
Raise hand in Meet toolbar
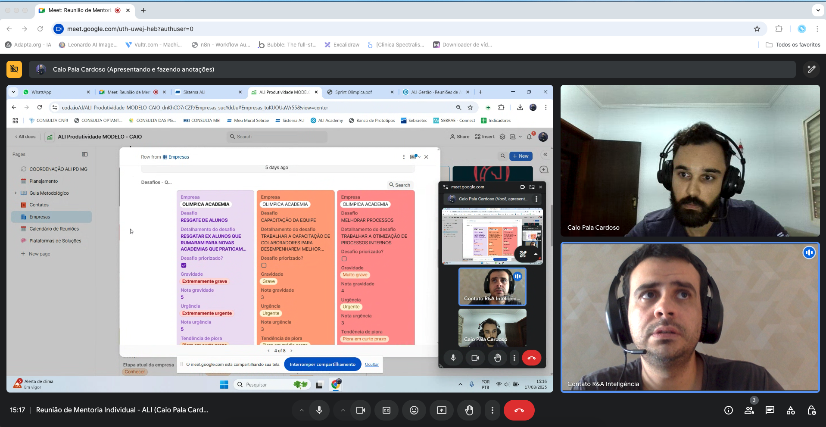[469, 410]
